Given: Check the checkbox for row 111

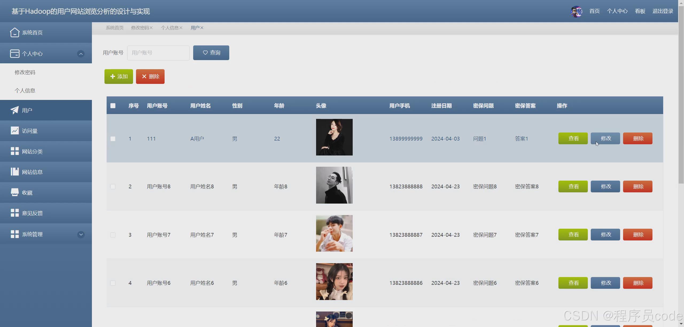Looking at the screenshot, I should click(113, 139).
